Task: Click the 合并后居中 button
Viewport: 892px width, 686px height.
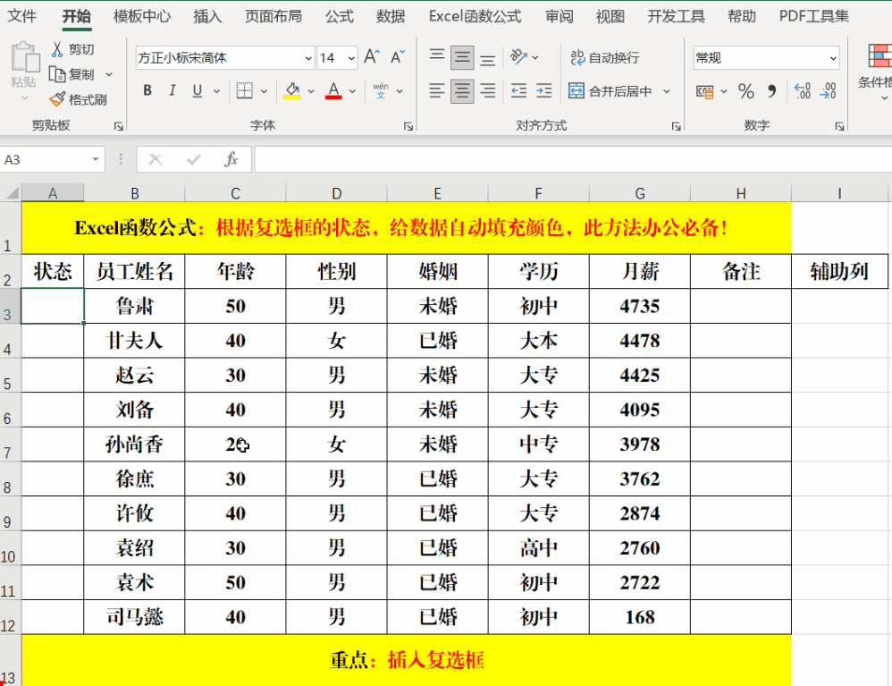Action: click(610, 90)
